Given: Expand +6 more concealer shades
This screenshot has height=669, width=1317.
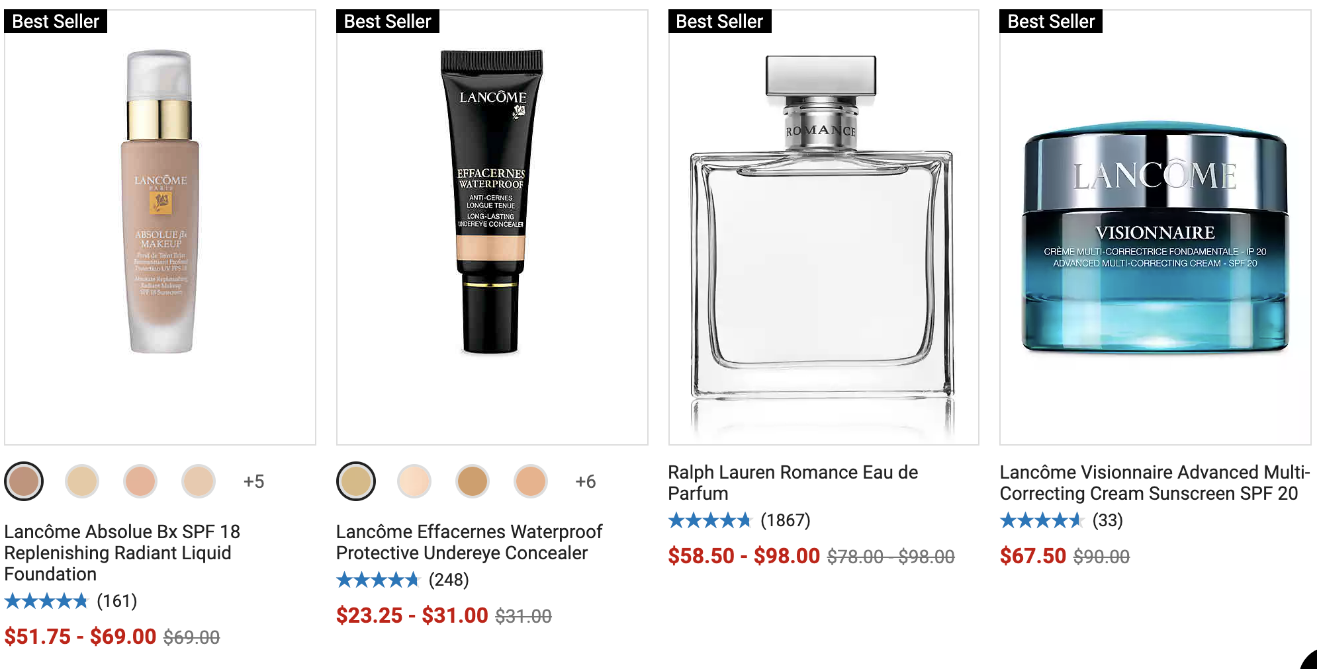Looking at the screenshot, I should click(586, 481).
